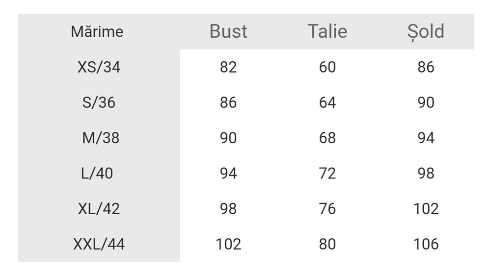
Task: Select the S/36 size row label
Action: coord(99,102)
